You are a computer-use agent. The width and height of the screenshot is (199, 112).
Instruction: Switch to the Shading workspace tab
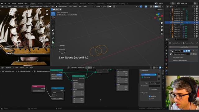point(75,4)
